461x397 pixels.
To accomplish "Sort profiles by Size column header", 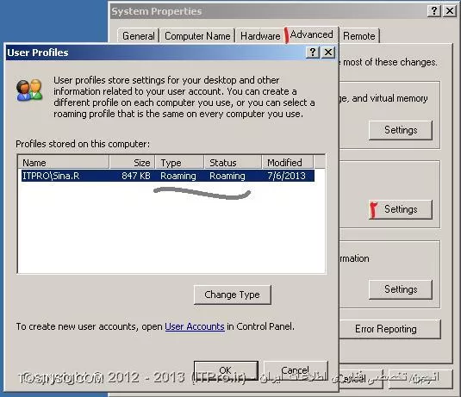I will (x=133, y=163).
